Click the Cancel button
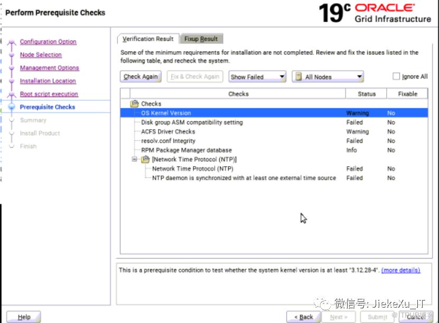The image size is (439, 323). click(x=416, y=317)
